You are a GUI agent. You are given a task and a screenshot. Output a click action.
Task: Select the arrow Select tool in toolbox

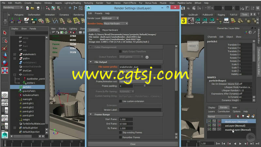click(5, 32)
